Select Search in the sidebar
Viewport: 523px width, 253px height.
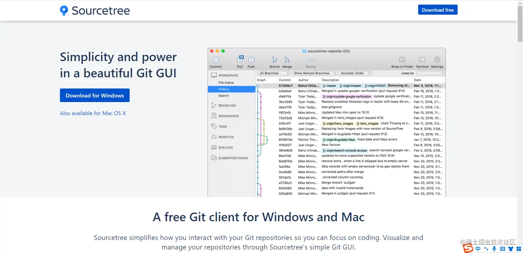[x=223, y=96]
